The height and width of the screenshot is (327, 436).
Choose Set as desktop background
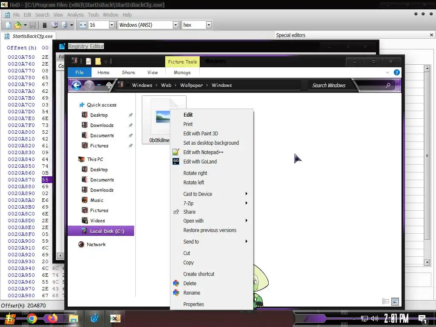pyautogui.click(x=212, y=143)
